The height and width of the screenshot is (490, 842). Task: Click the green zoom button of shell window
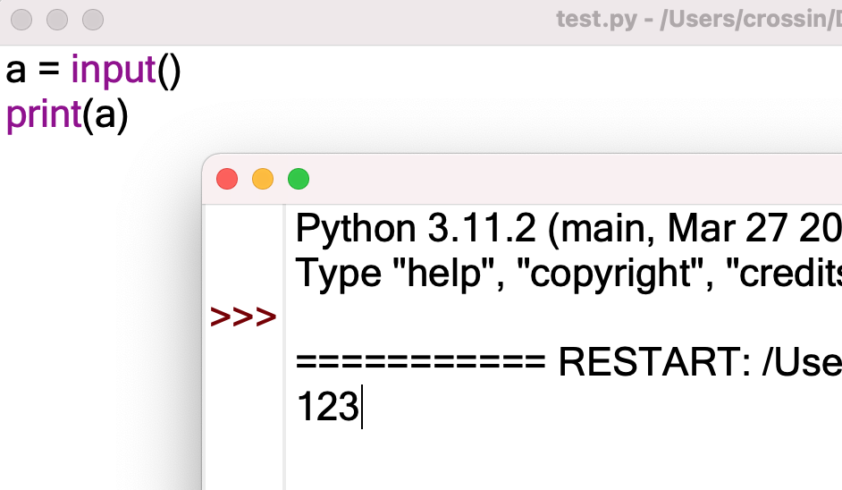[299, 179]
